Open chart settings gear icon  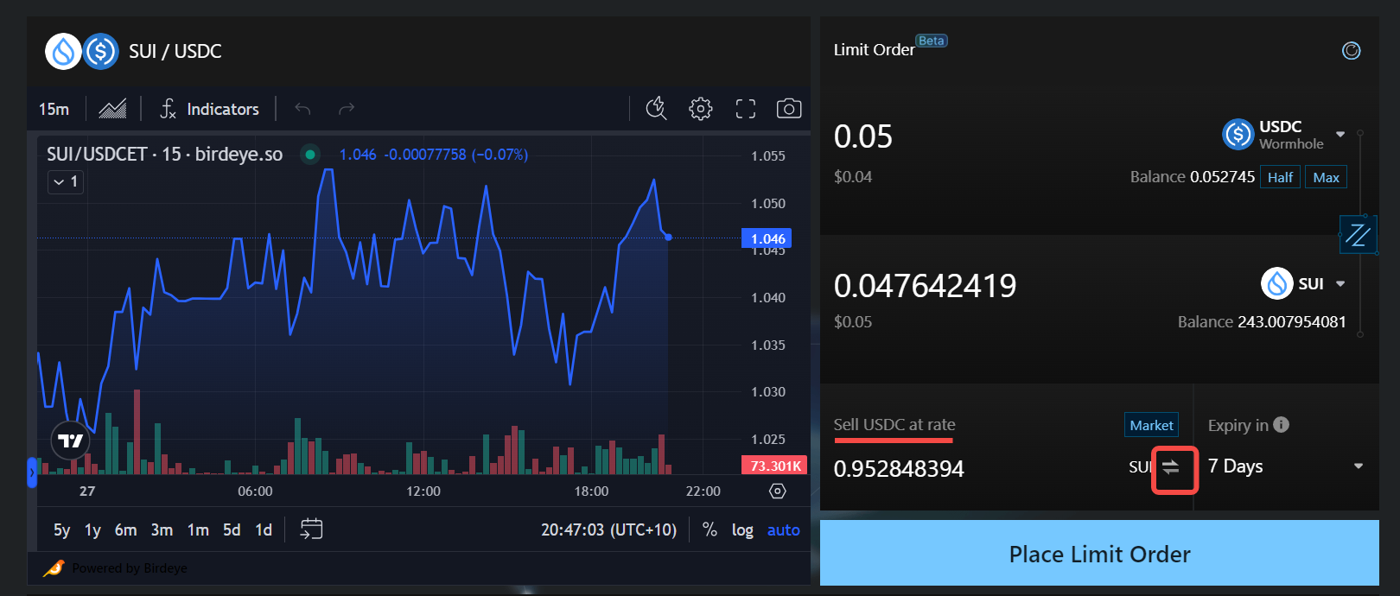coord(701,109)
